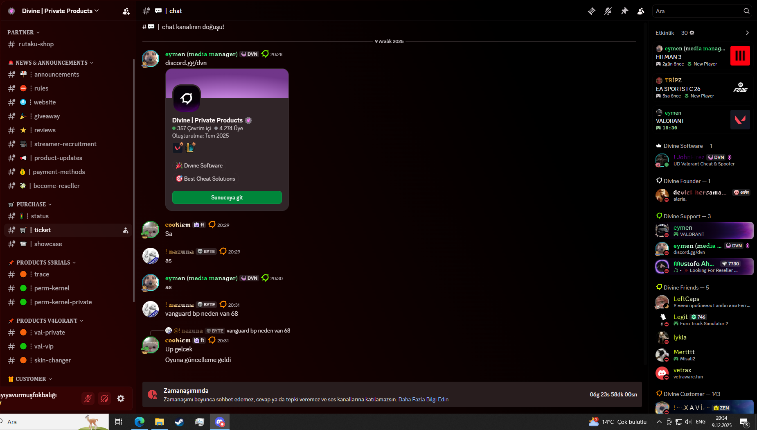Show pinned messages with the pin icon
This screenshot has height=430, width=757.
tap(624, 11)
